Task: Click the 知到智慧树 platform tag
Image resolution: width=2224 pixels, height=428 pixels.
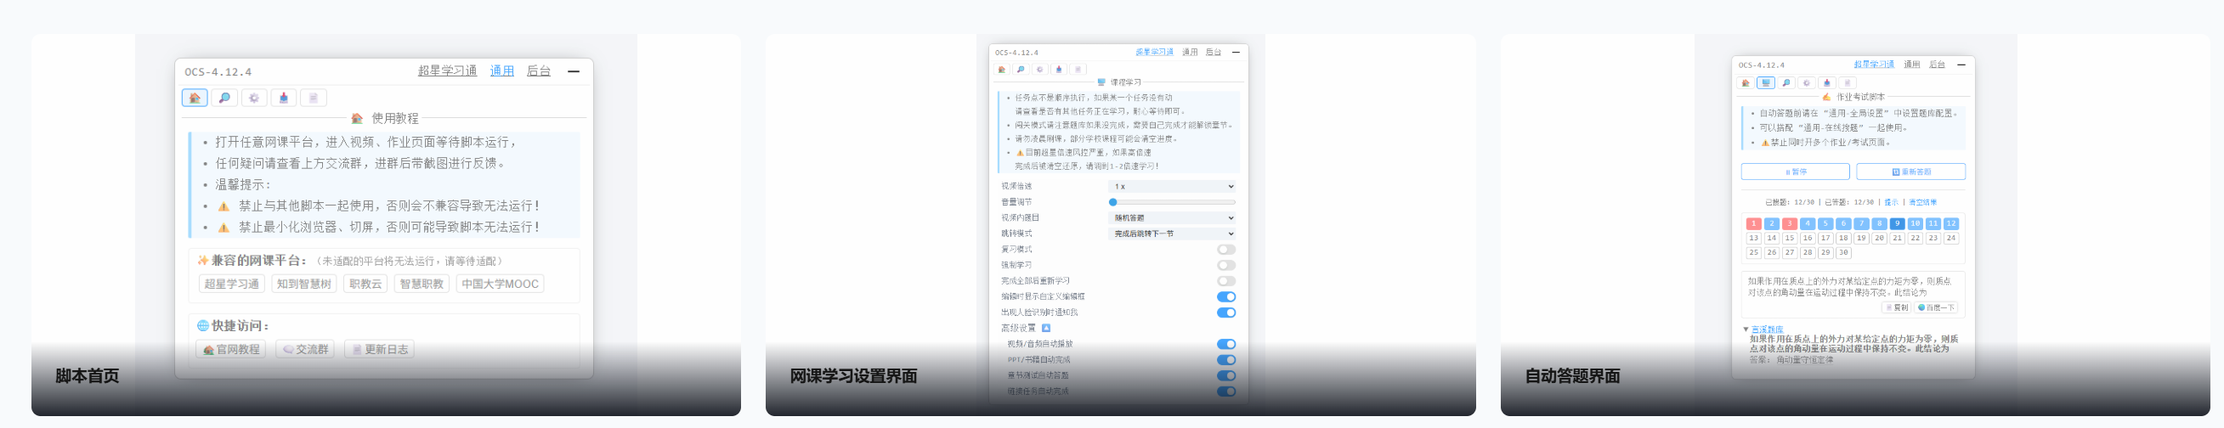Action: click(x=304, y=284)
